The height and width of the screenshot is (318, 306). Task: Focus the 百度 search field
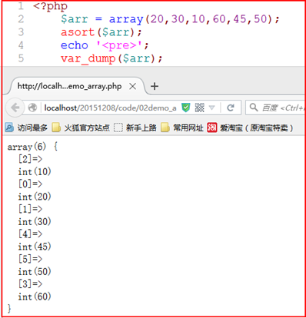(x=275, y=108)
